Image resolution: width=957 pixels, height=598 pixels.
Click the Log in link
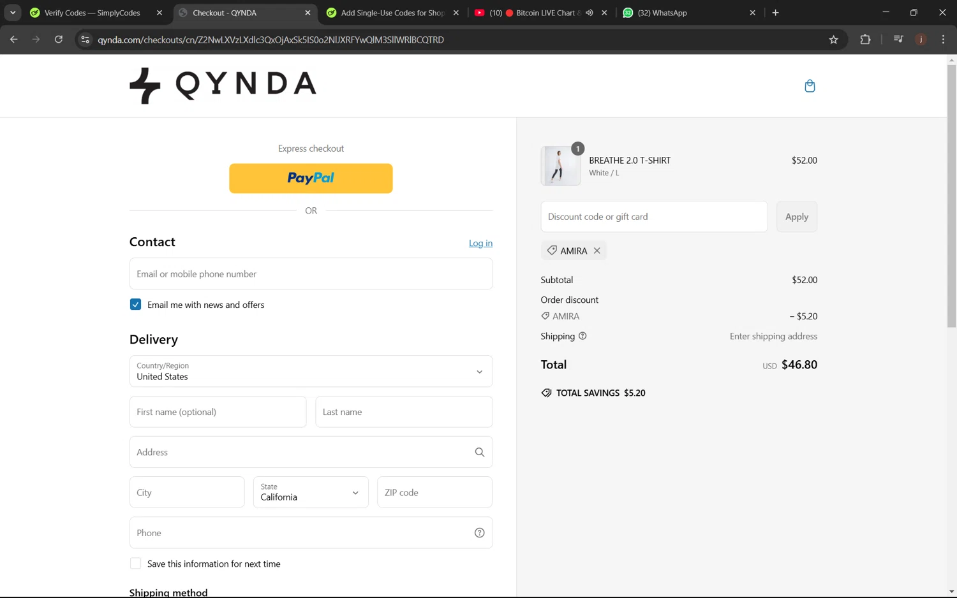(x=480, y=243)
